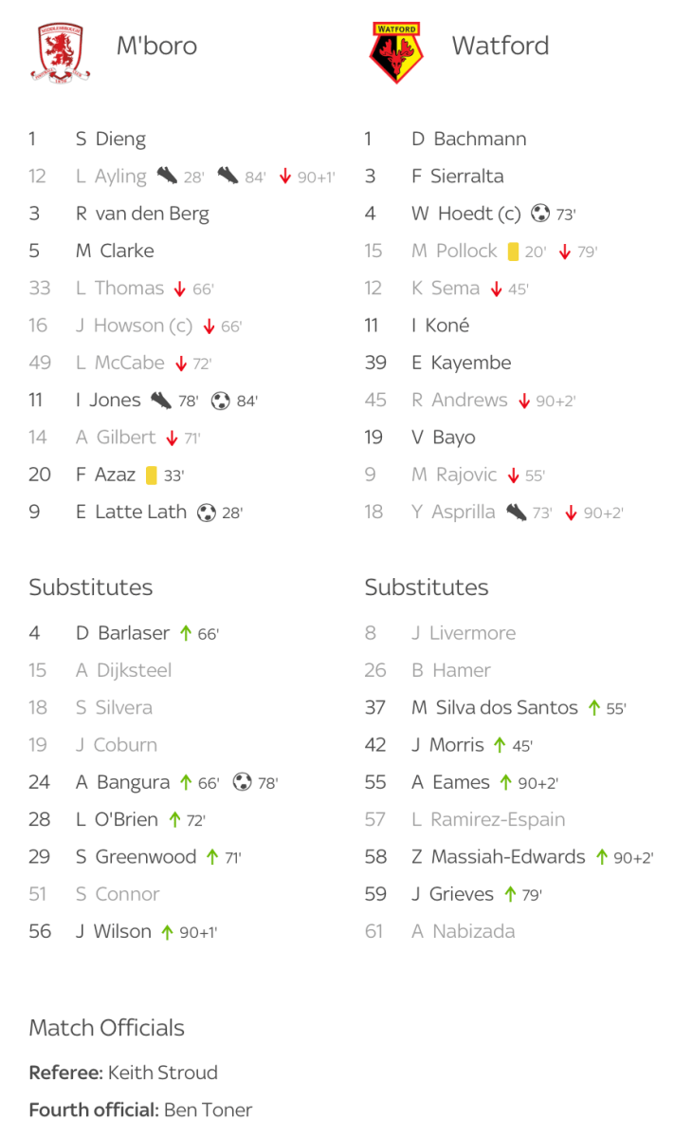Select substitute M Silva dos Santos

pos(494,708)
